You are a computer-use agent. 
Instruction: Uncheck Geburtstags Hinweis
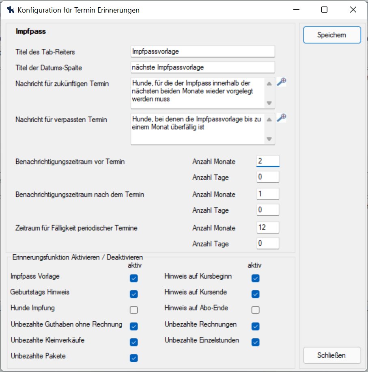tap(134, 294)
